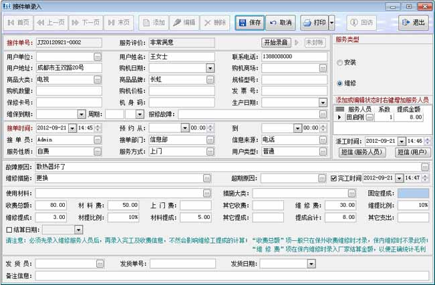Expand the 购机日期 date dropdown
435x285 pixels.
tap(210, 68)
